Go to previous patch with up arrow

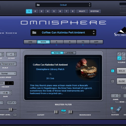94,31
